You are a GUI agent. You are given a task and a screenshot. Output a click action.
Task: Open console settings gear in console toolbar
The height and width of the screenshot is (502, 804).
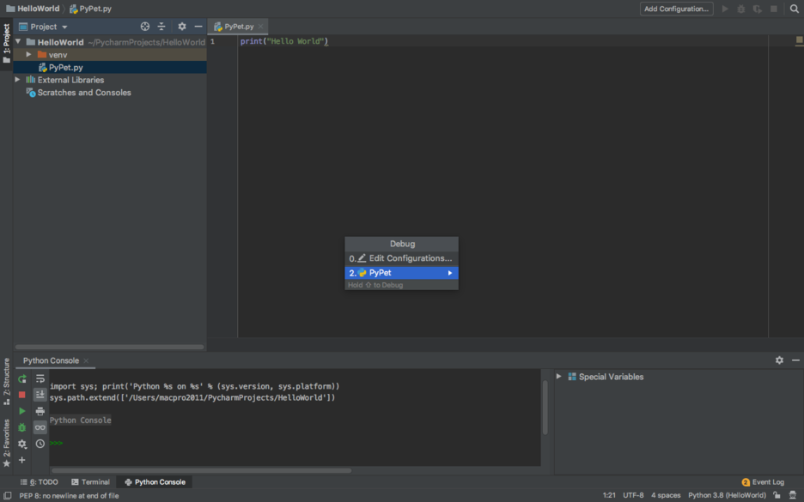[22, 444]
